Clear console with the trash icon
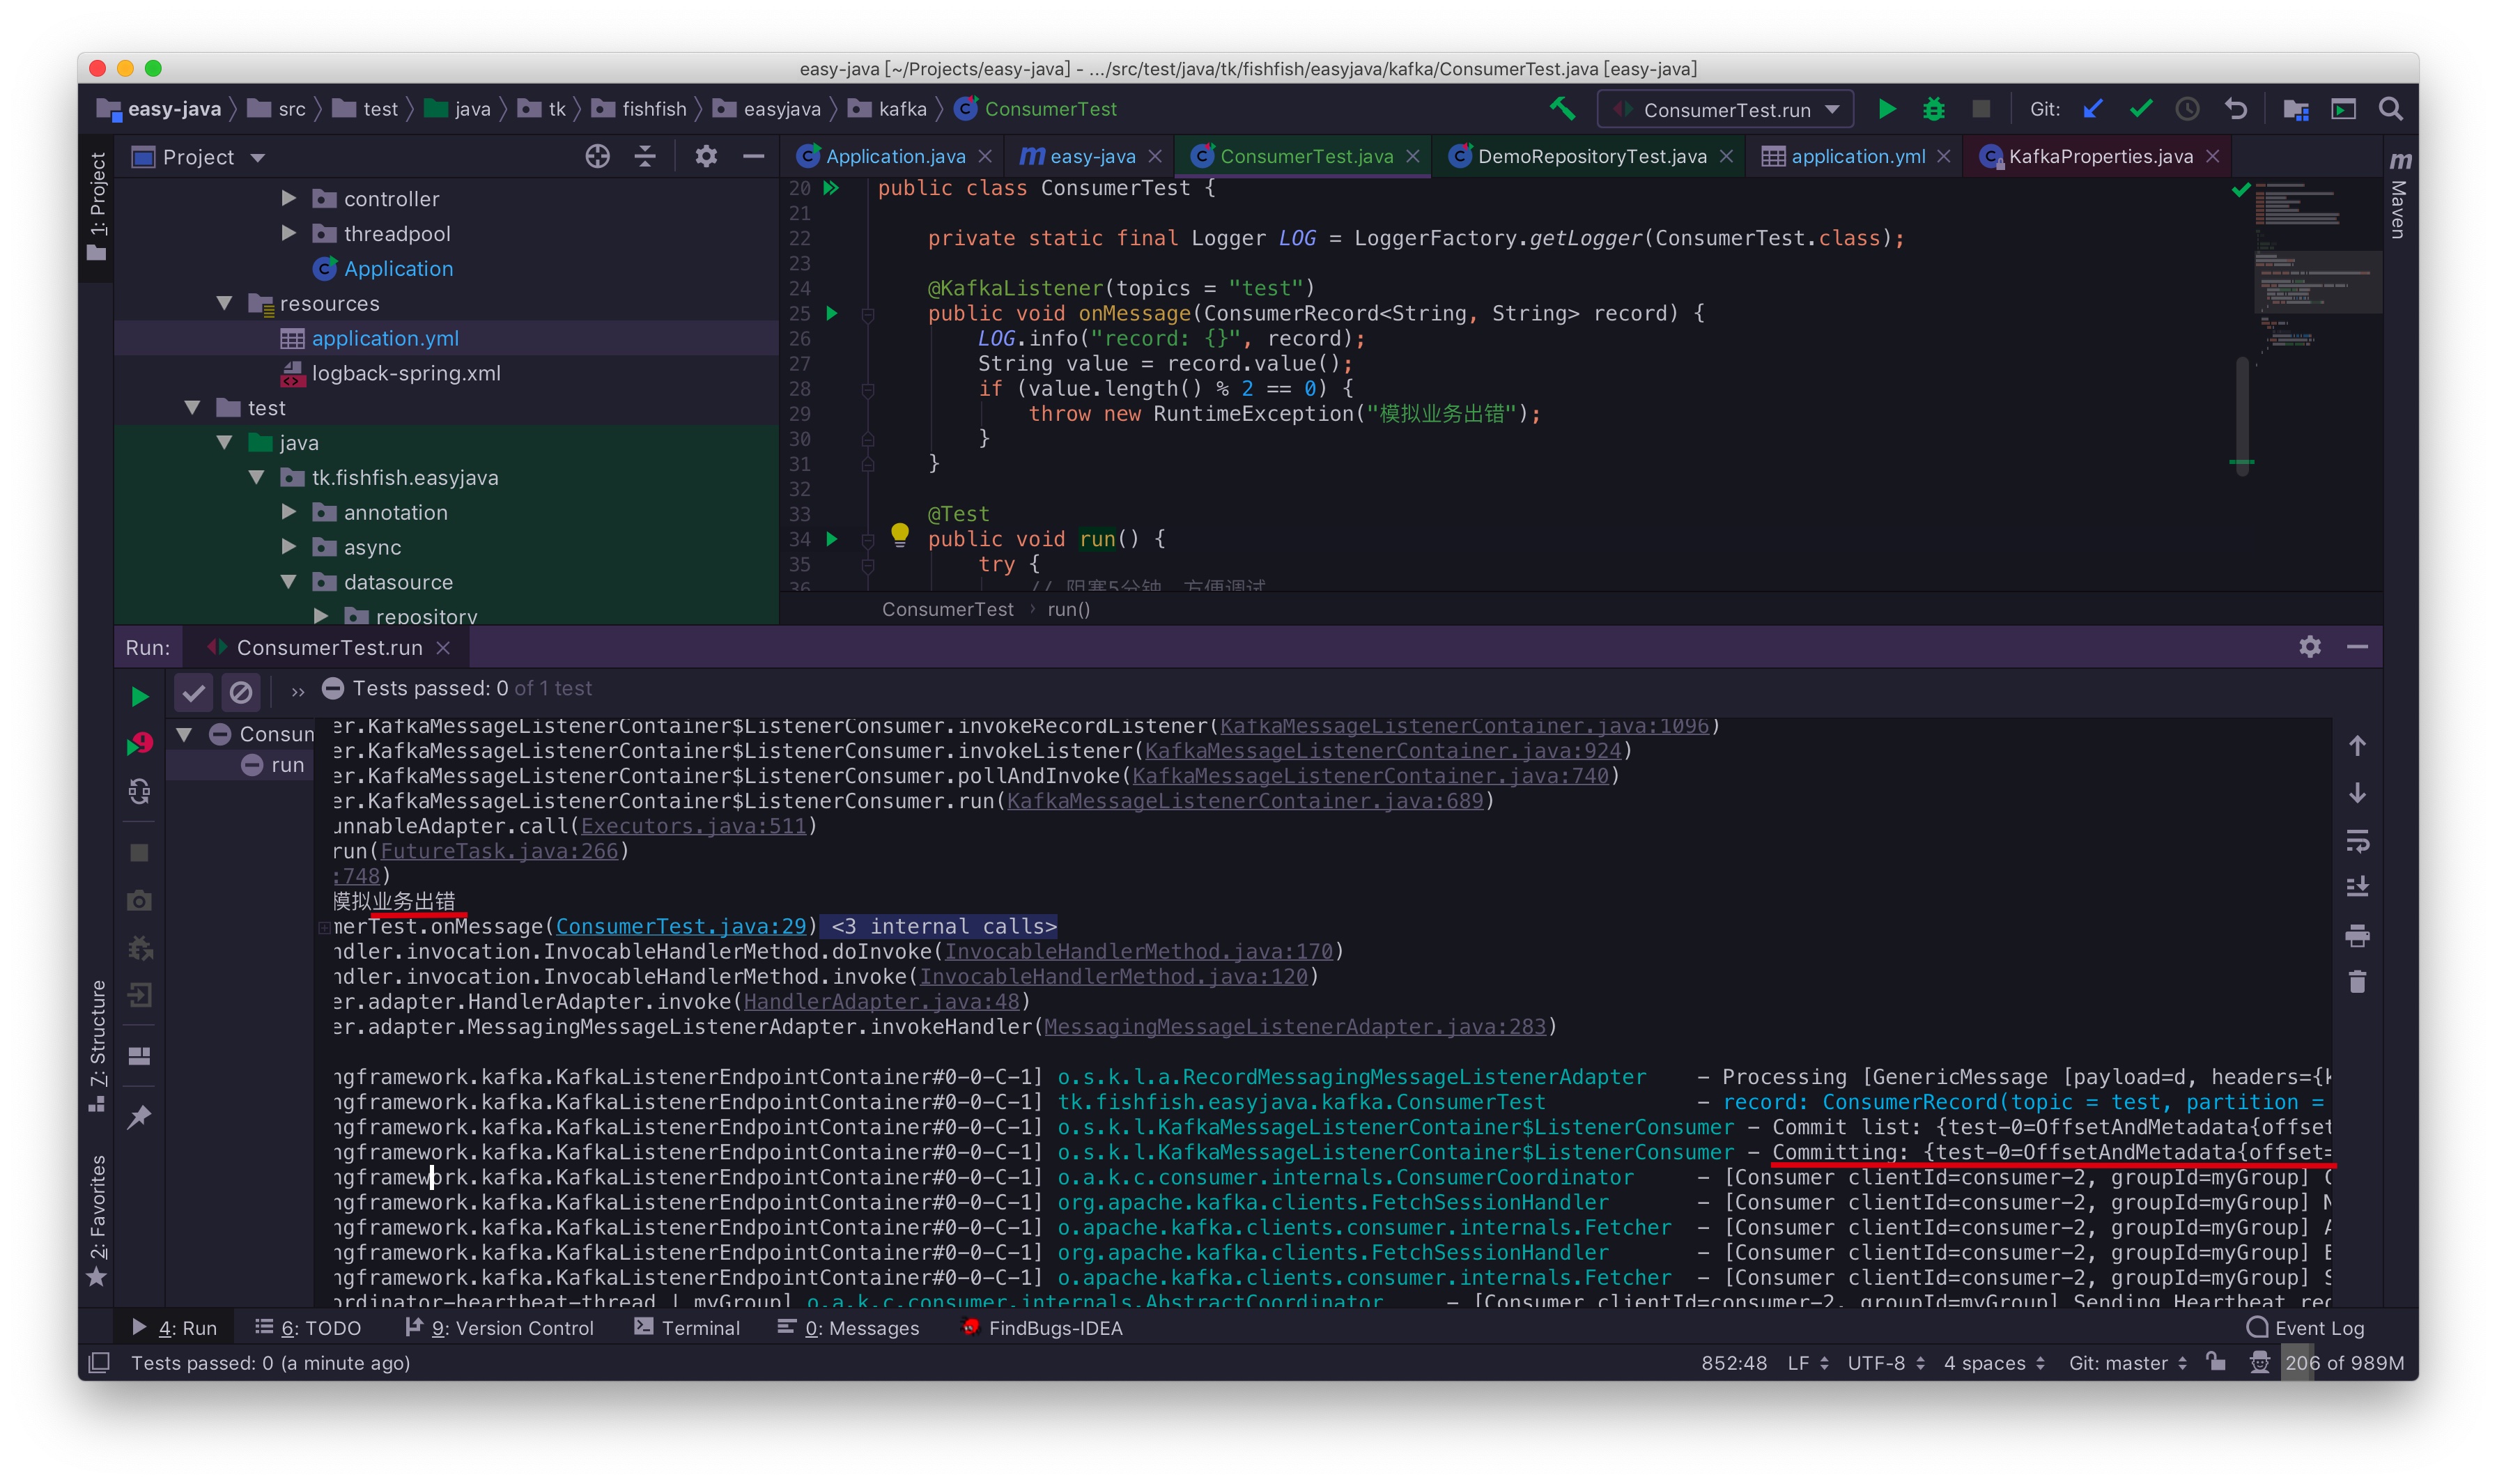The width and height of the screenshot is (2497, 1484). click(2356, 982)
